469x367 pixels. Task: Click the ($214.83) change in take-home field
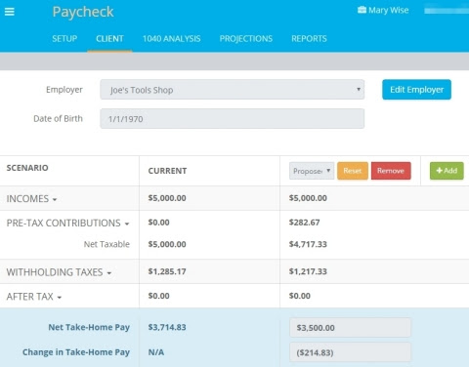[x=350, y=352]
